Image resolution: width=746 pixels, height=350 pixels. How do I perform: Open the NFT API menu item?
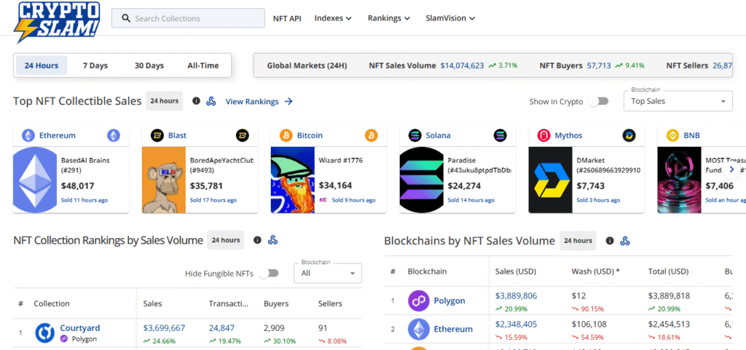tap(287, 18)
